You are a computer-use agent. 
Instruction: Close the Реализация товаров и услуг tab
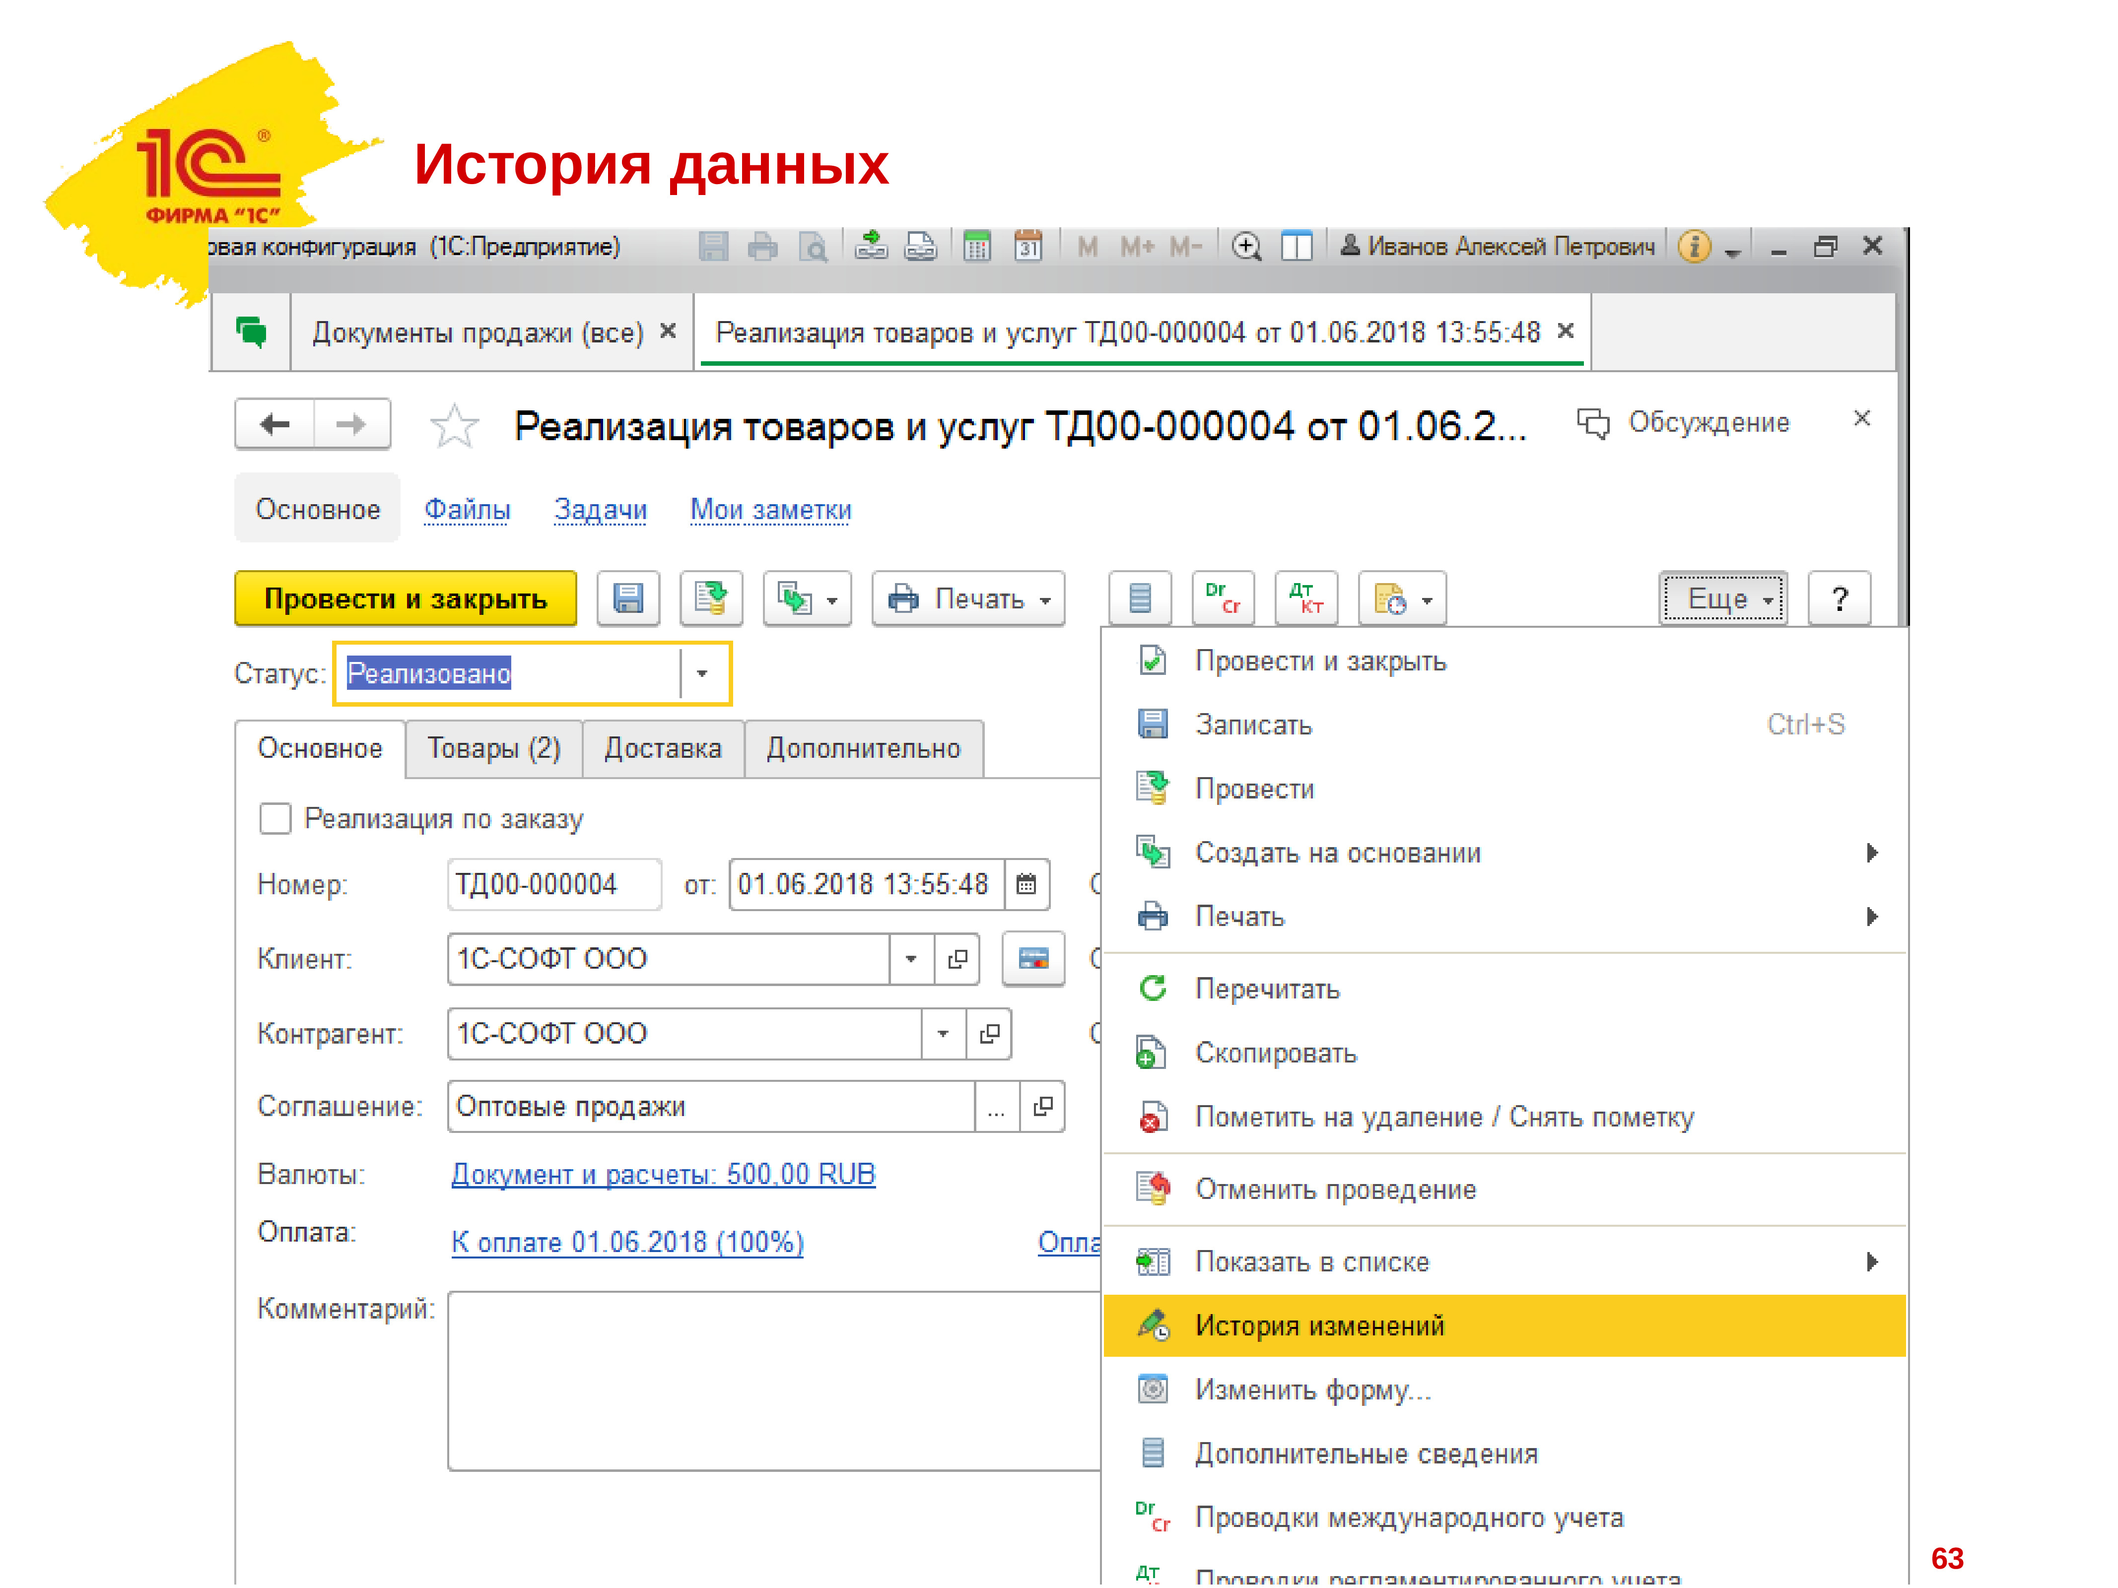tap(1566, 331)
